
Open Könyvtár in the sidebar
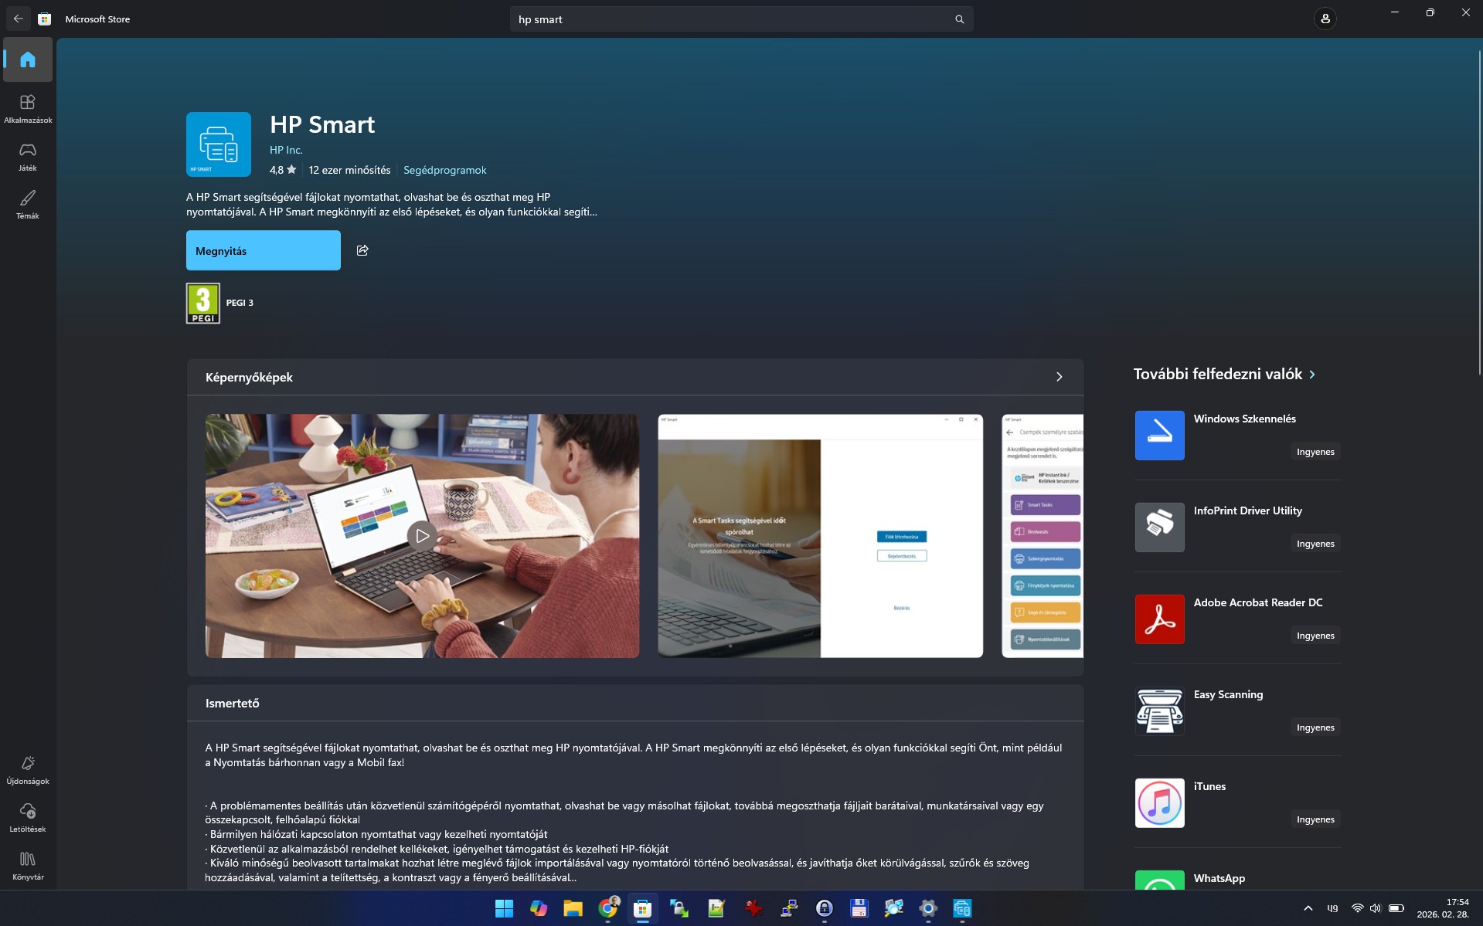28,865
